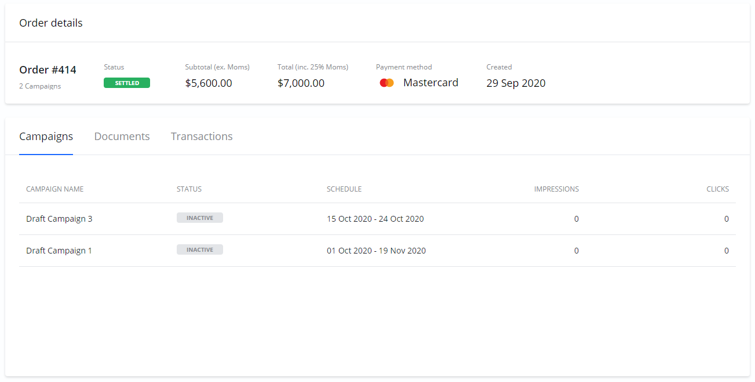Open Draft Campaign 3 link
Image resolution: width=755 pixels, height=382 pixels.
[59, 219]
